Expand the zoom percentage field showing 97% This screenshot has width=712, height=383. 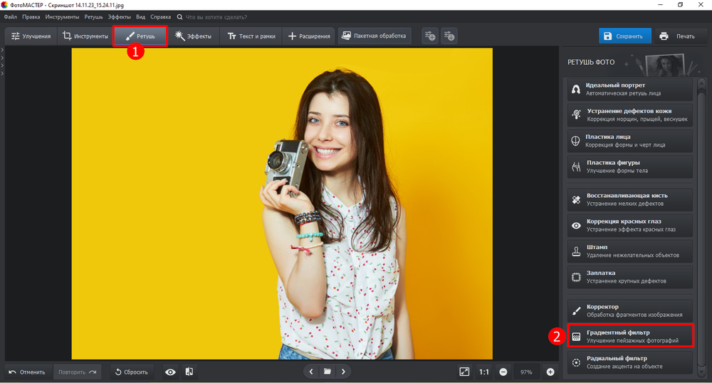(x=527, y=372)
